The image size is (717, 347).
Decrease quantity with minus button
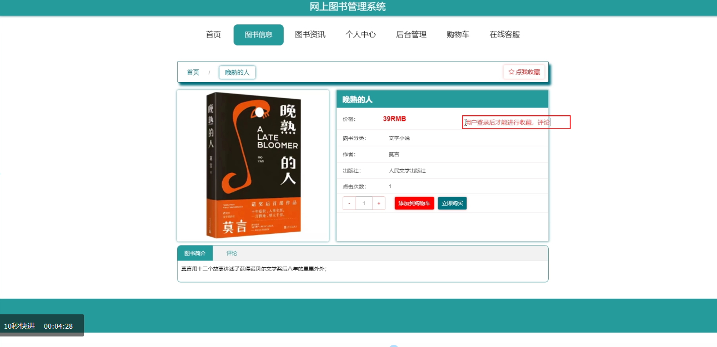(x=349, y=203)
